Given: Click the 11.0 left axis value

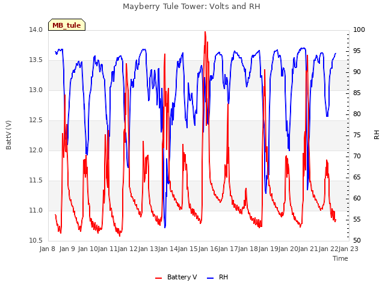Looking at the screenshot, I should (x=36, y=211).
